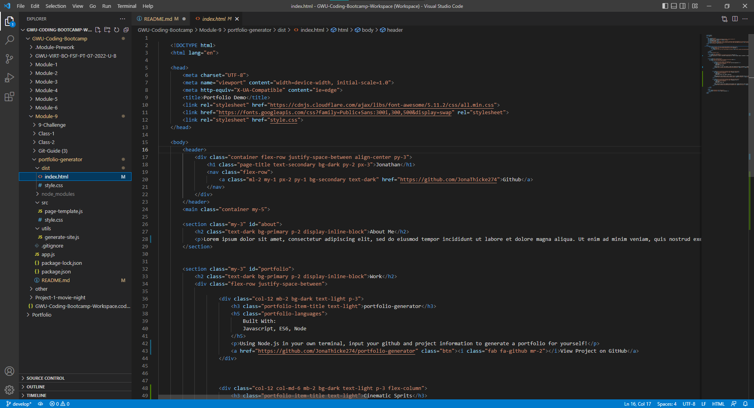Expand the node_modules folder
Viewport: 754px width, 408px height.
tap(59, 194)
